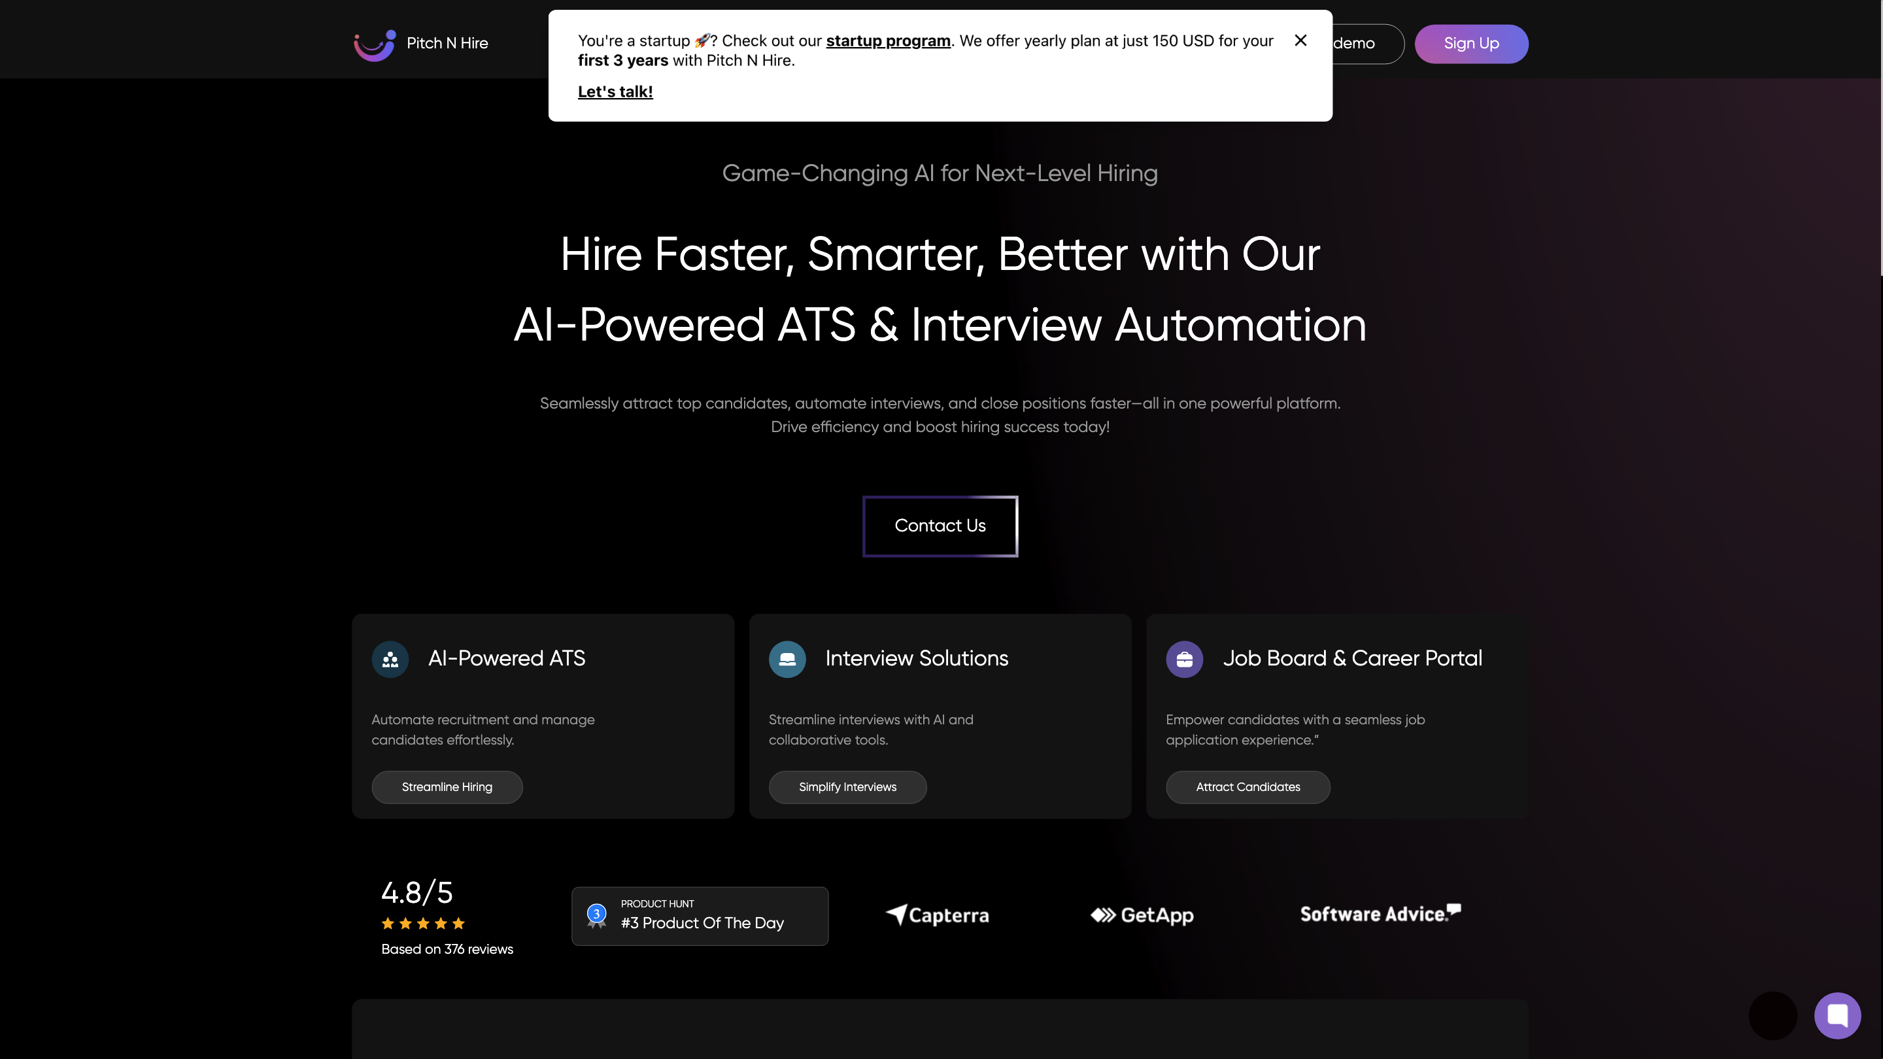
Task: Click the five-star rating row
Action: [x=423, y=924]
